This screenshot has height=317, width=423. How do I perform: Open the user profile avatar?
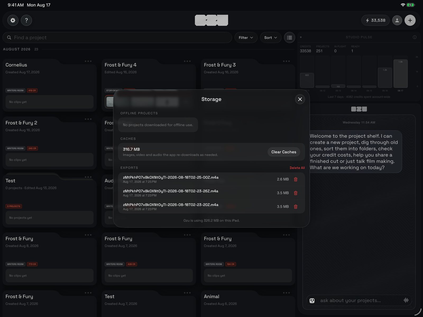[x=397, y=20]
